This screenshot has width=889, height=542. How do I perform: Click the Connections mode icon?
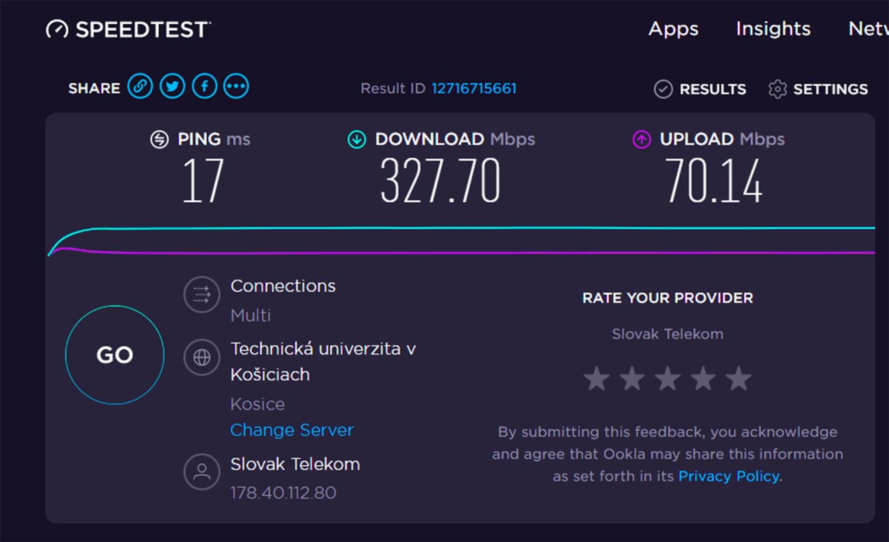click(x=202, y=295)
